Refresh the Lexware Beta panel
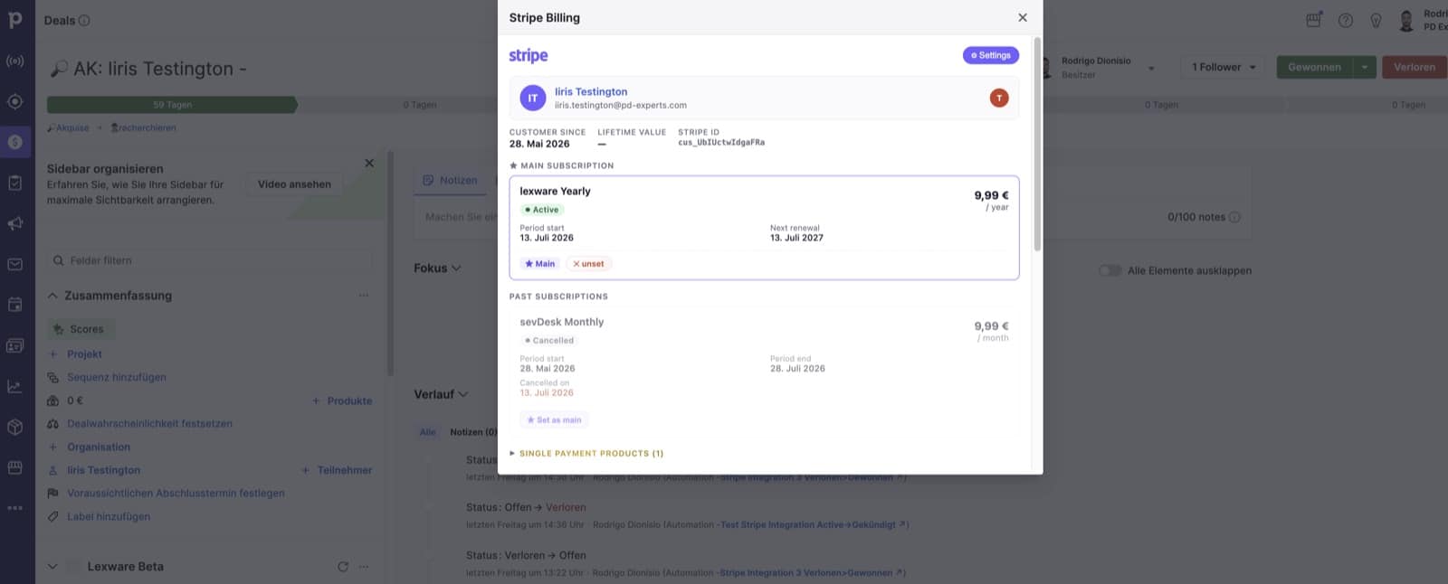1448x584 pixels. tap(343, 567)
